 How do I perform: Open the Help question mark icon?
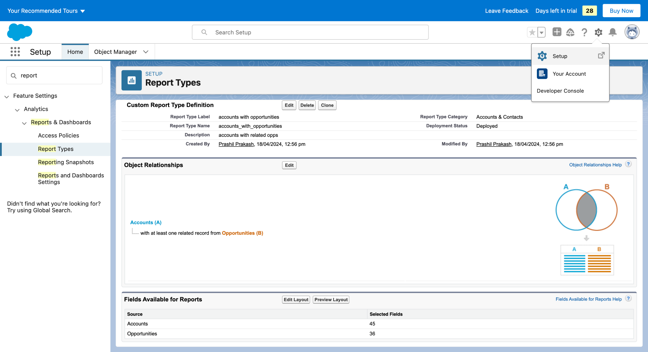tap(584, 32)
